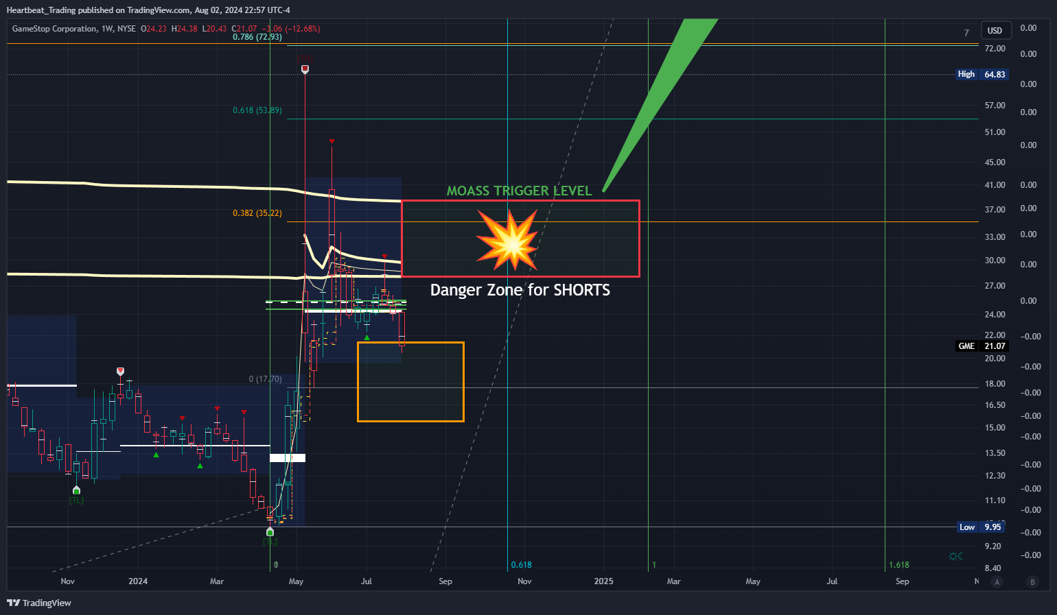1057x615 pixels.
Task: Click the GameStop Corporation, 1W, NYSE title
Action: pos(74,29)
